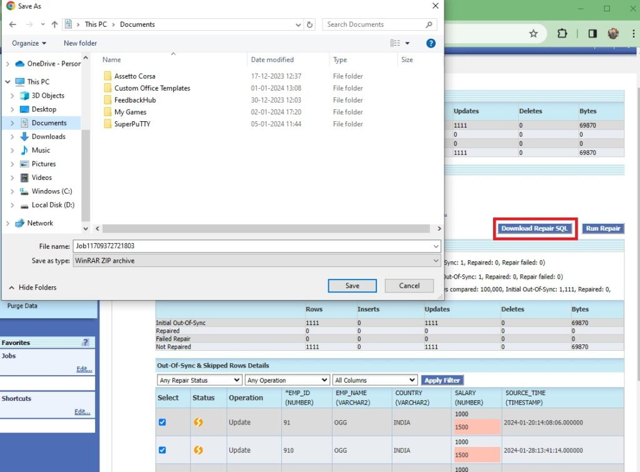Open the Save As dialog help icon
The height and width of the screenshot is (472, 640).
431,43
